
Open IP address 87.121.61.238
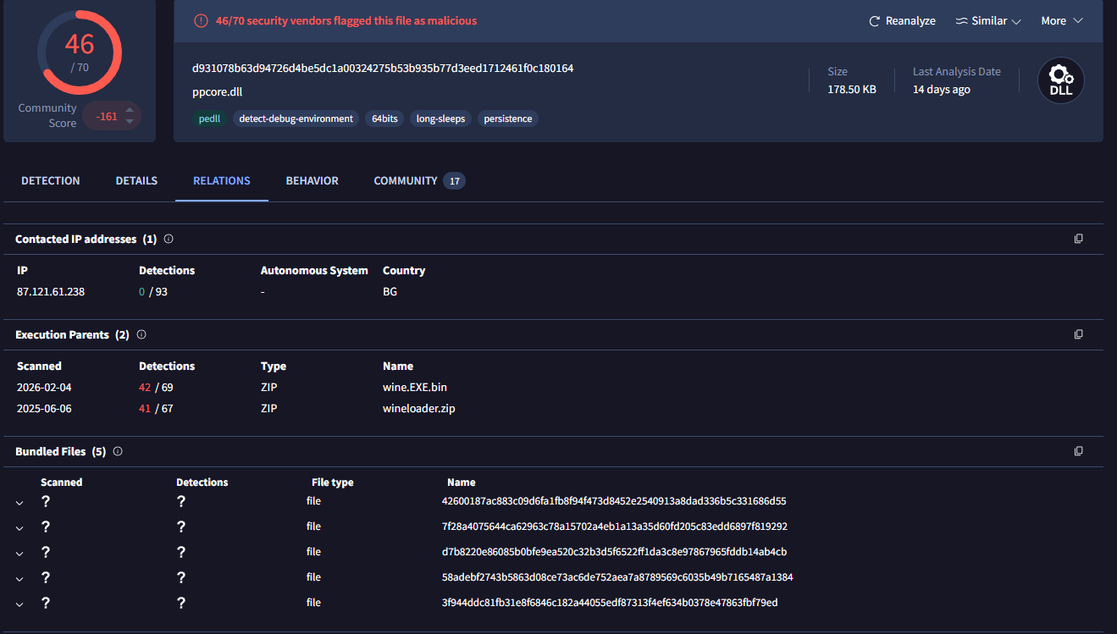[x=51, y=292]
